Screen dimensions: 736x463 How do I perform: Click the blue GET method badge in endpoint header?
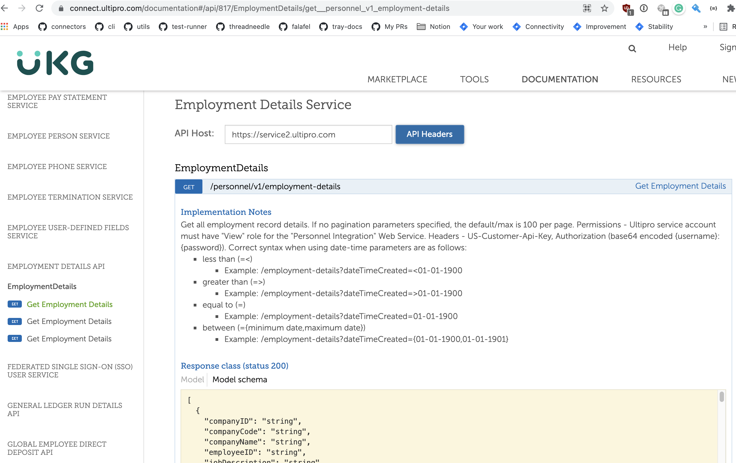coord(189,187)
